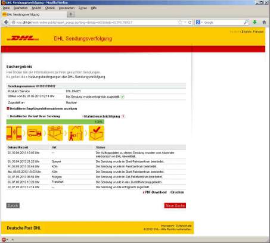
Task: Open the Lesezeichen menu
Action: (67, 8)
